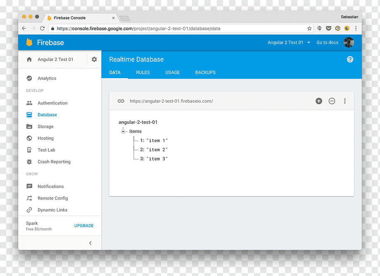Switch to the RULES tab

coord(143,72)
